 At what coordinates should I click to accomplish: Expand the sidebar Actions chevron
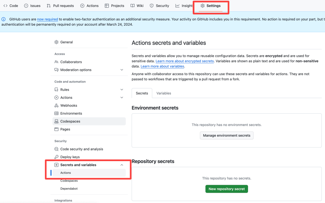pyautogui.click(x=122, y=97)
